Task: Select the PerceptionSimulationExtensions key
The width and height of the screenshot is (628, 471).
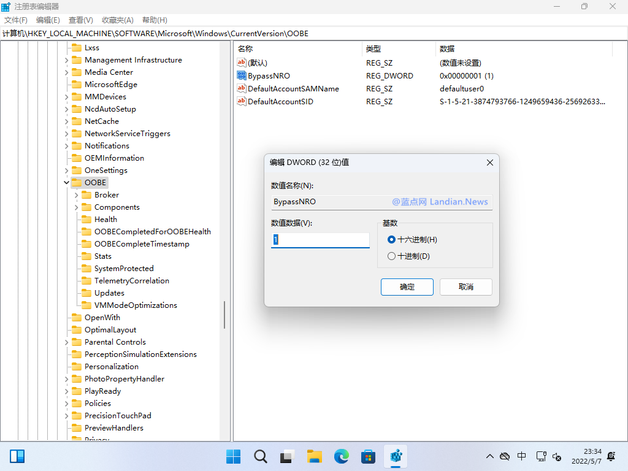Action: click(x=140, y=354)
